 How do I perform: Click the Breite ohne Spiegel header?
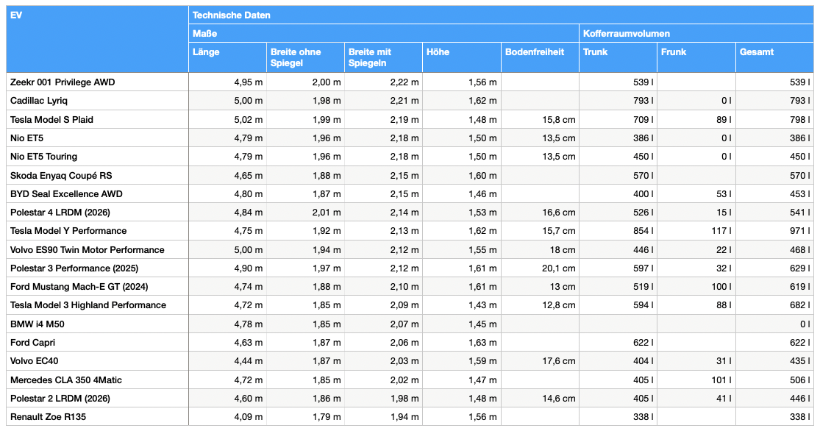(305, 57)
